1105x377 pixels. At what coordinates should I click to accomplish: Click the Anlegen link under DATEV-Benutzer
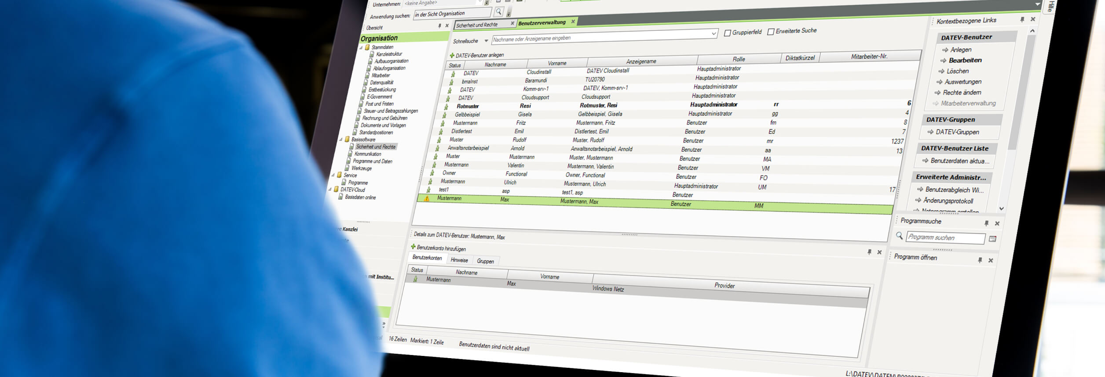point(961,50)
